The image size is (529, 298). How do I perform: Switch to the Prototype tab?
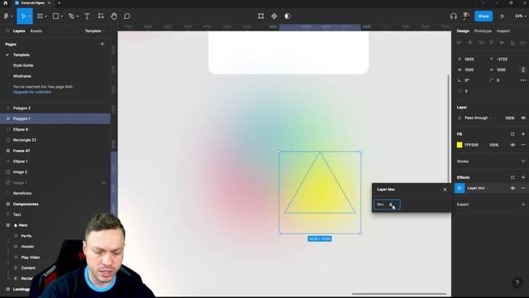click(x=483, y=31)
